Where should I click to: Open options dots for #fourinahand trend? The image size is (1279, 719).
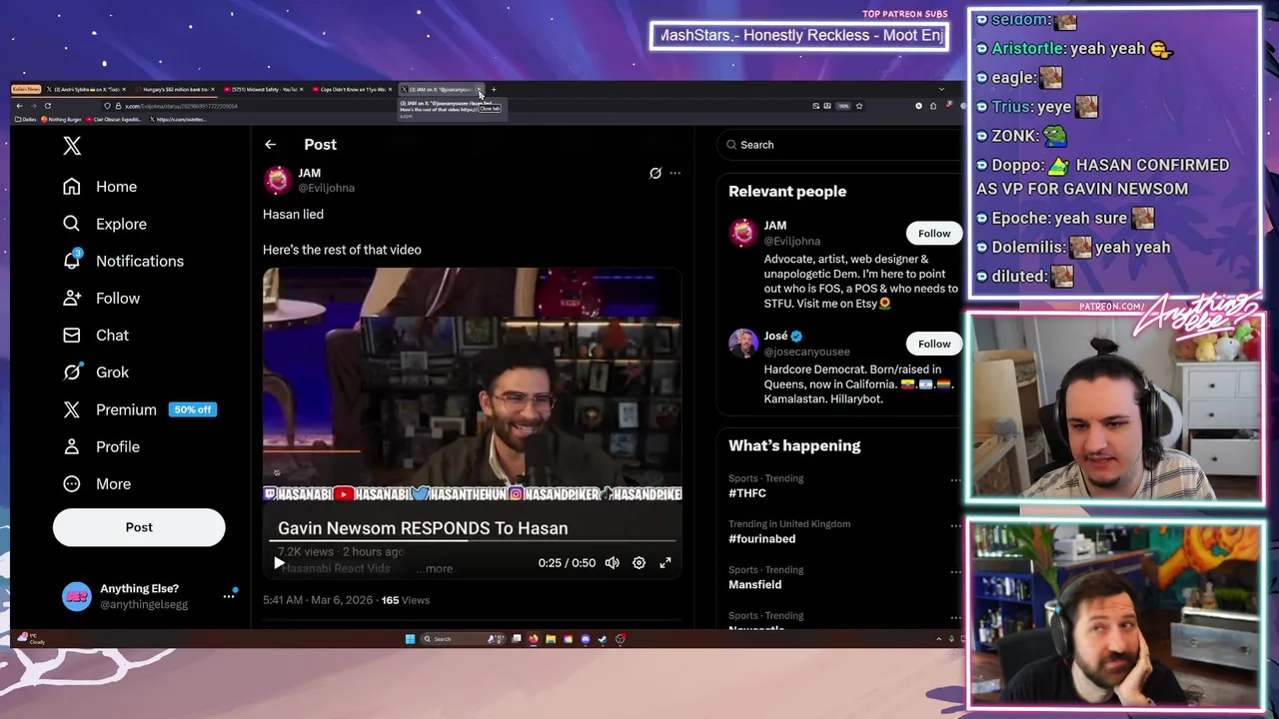pyautogui.click(x=956, y=525)
